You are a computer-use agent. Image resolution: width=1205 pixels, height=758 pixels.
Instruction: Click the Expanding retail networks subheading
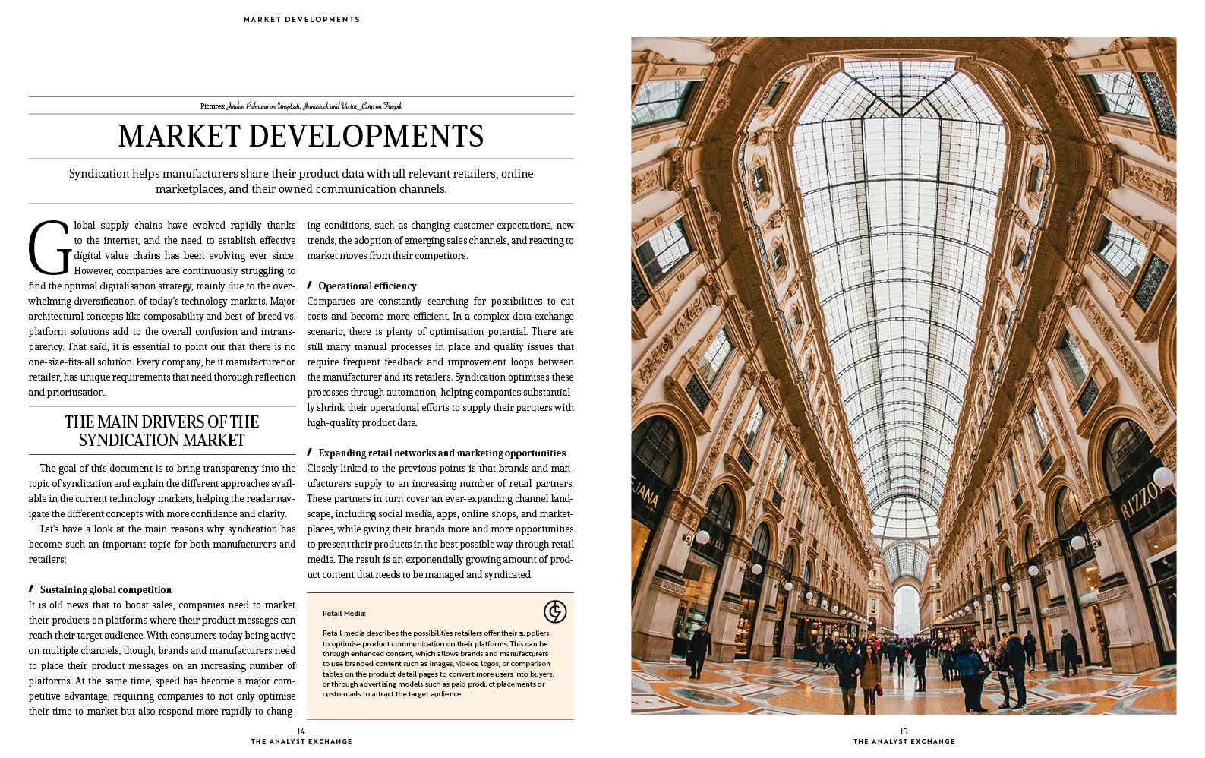pos(442,453)
